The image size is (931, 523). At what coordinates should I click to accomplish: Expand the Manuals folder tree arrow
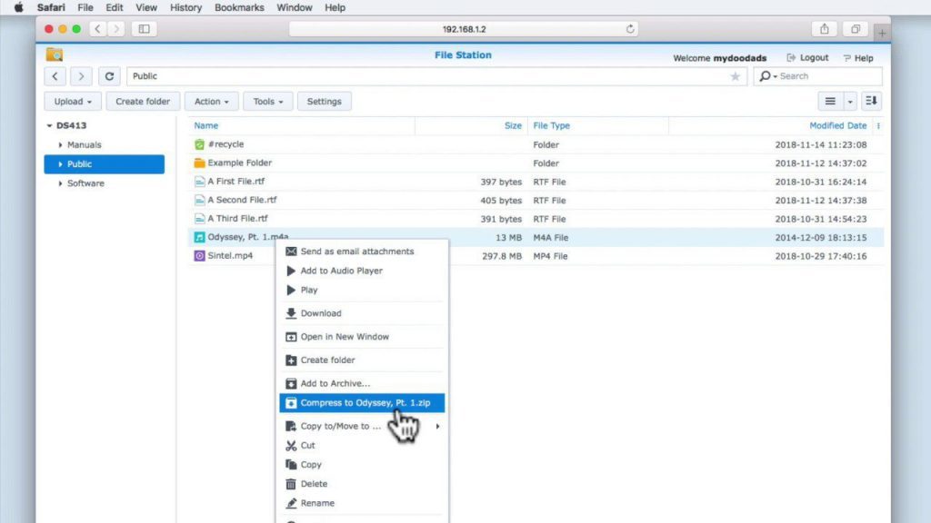point(61,144)
